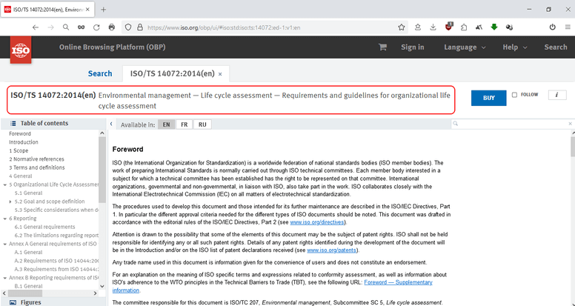Click the ISO red logo
Screen dimensions: 575x306
click(21, 50)
